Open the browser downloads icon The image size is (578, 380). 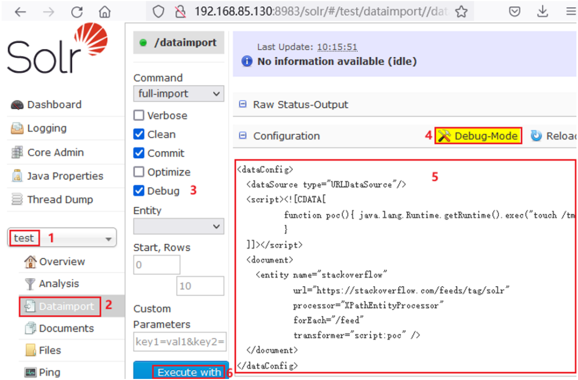pyautogui.click(x=542, y=12)
